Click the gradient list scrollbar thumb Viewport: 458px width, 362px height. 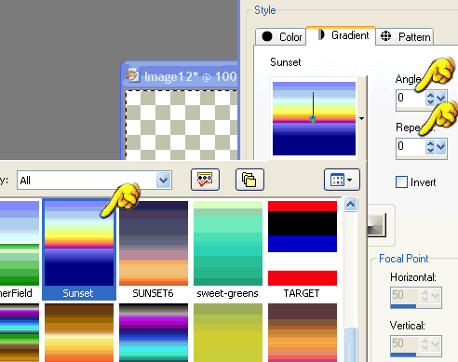(x=351, y=345)
